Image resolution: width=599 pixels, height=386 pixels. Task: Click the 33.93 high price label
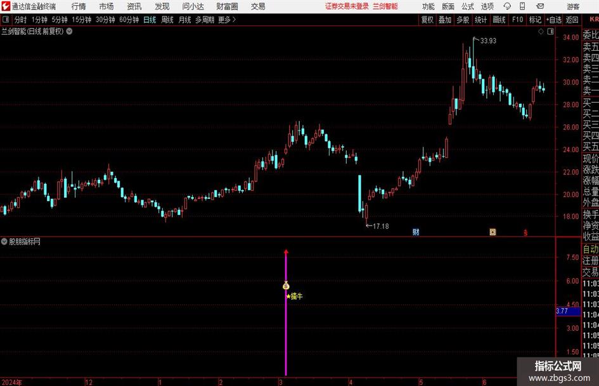pyautogui.click(x=488, y=41)
